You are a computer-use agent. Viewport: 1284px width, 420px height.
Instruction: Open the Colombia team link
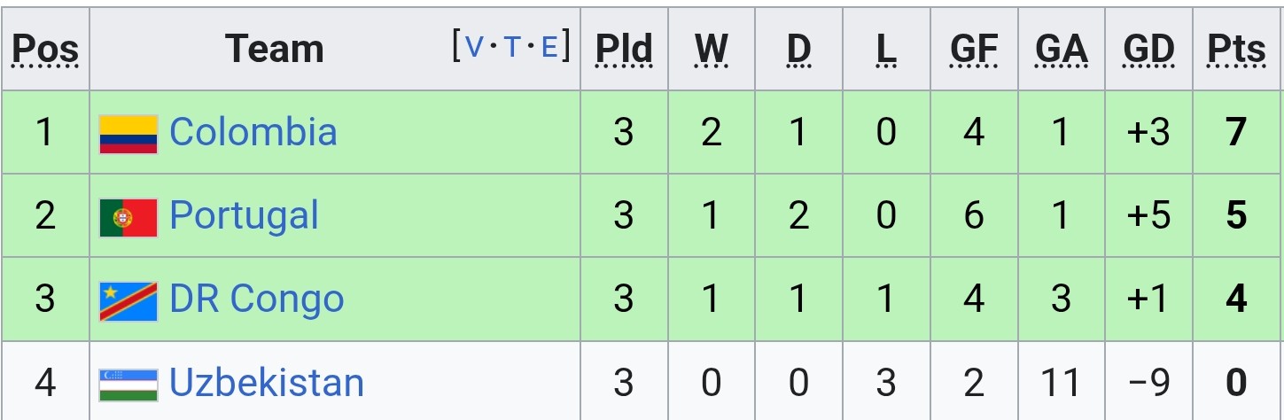click(253, 132)
